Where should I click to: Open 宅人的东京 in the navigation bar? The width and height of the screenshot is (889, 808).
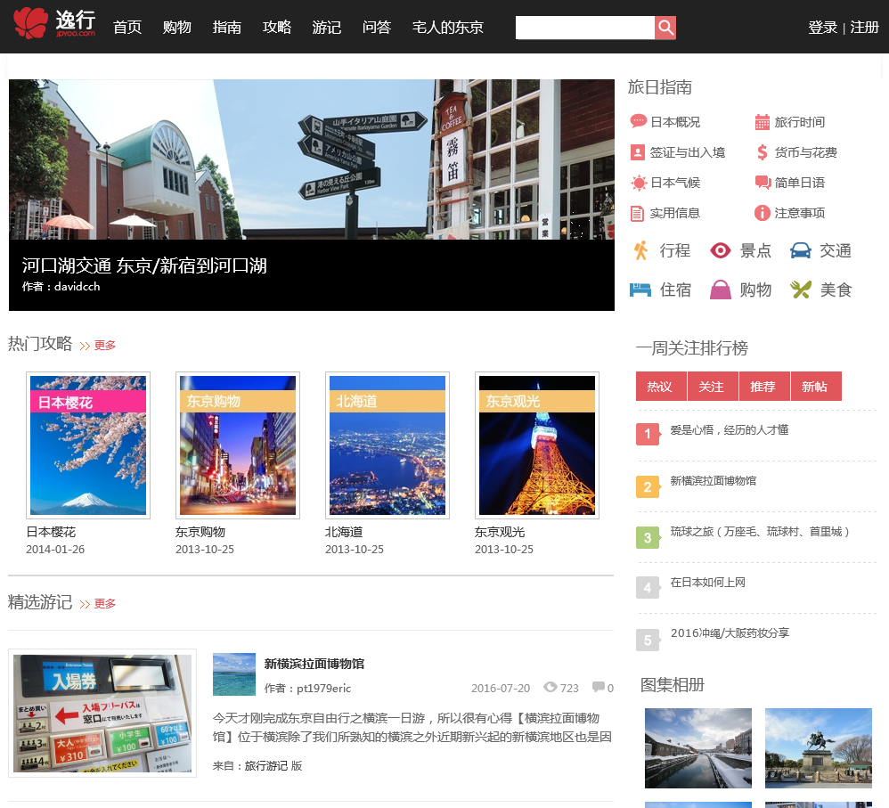pos(448,28)
